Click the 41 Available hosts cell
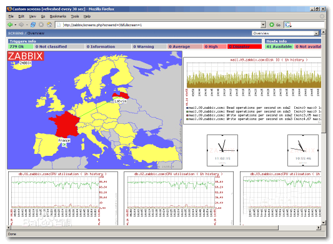333x244 pixels. [279, 46]
